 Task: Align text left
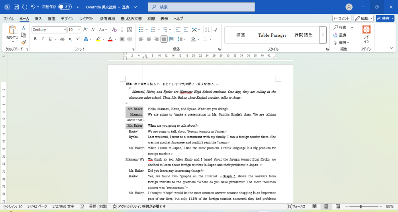(141, 39)
